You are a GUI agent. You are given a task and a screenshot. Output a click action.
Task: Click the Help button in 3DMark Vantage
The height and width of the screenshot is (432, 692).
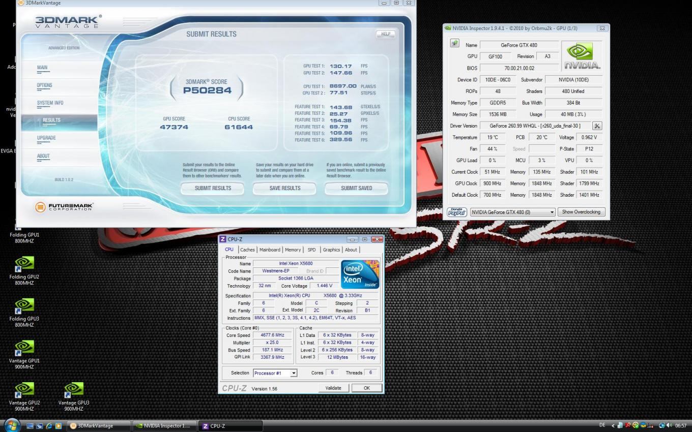(385, 34)
